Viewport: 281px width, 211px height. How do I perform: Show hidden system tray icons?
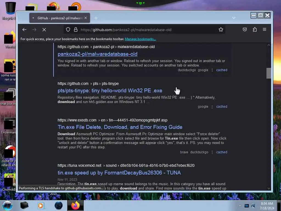[240, 206]
